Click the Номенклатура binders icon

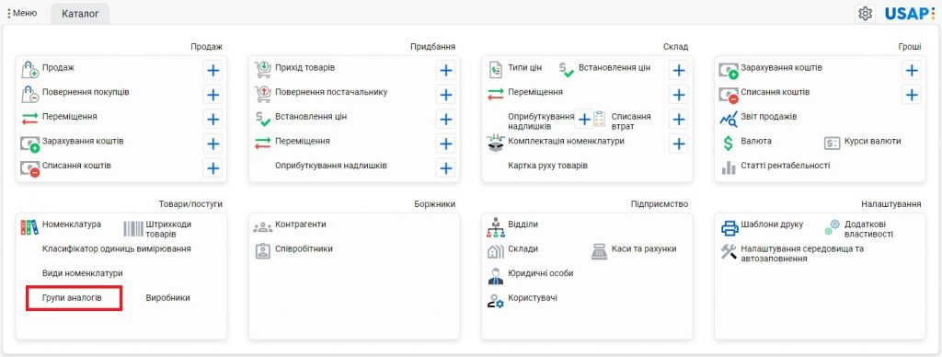click(x=29, y=226)
